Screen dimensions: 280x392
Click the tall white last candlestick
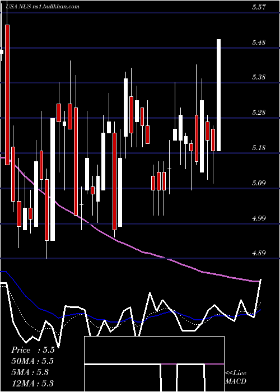coord(218,95)
